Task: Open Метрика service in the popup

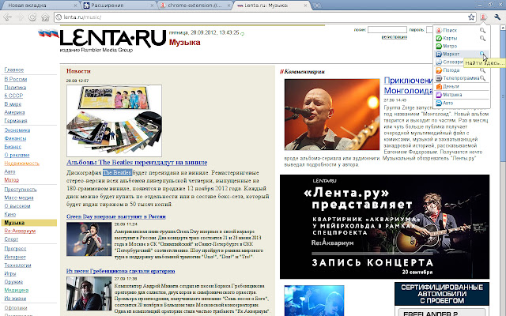Action: click(x=452, y=95)
